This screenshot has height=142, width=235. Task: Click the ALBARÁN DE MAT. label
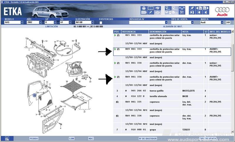pyautogui.click(x=173, y=26)
